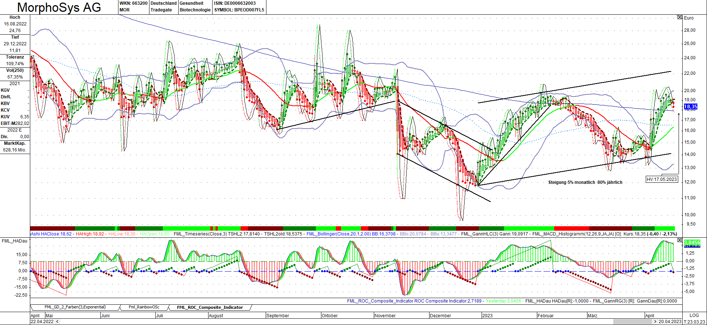Image resolution: width=707 pixels, height=325 pixels.
Task: Select the FML_ROC_Composite_Indicator tab
Action: click(x=210, y=307)
